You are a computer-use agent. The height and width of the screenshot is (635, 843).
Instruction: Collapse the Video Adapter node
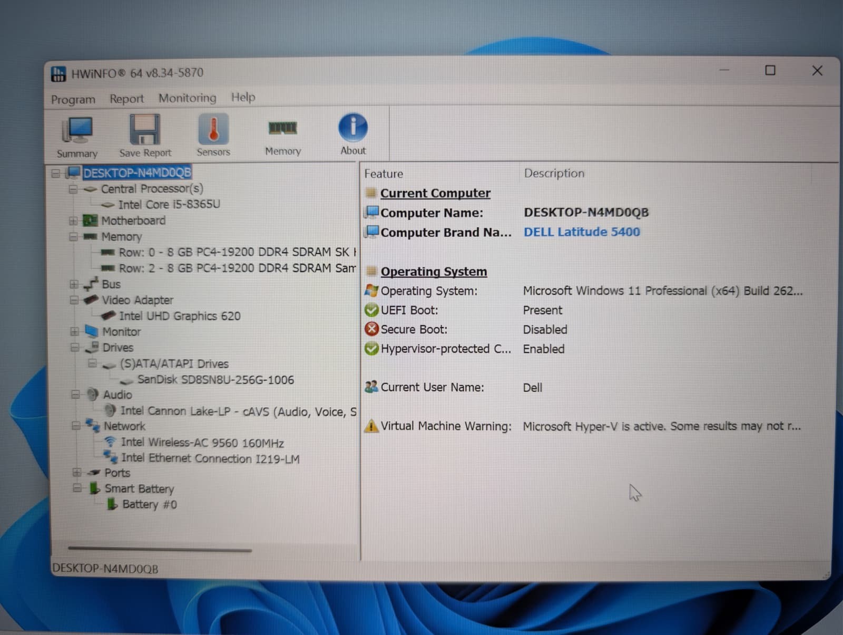(74, 300)
